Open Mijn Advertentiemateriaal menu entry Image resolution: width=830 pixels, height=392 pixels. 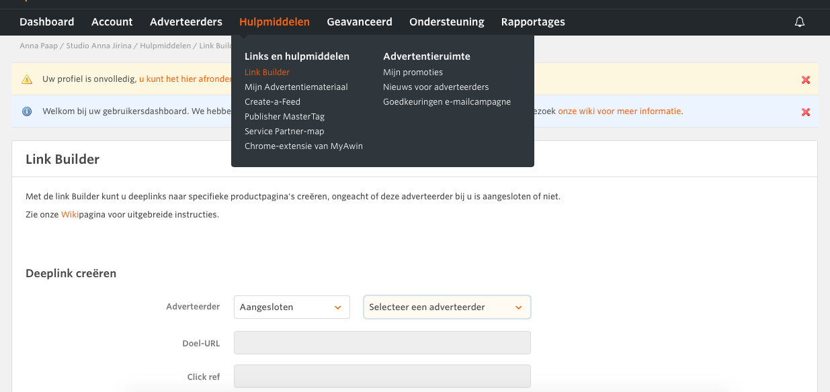pyautogui.click(x=296, y=87)
